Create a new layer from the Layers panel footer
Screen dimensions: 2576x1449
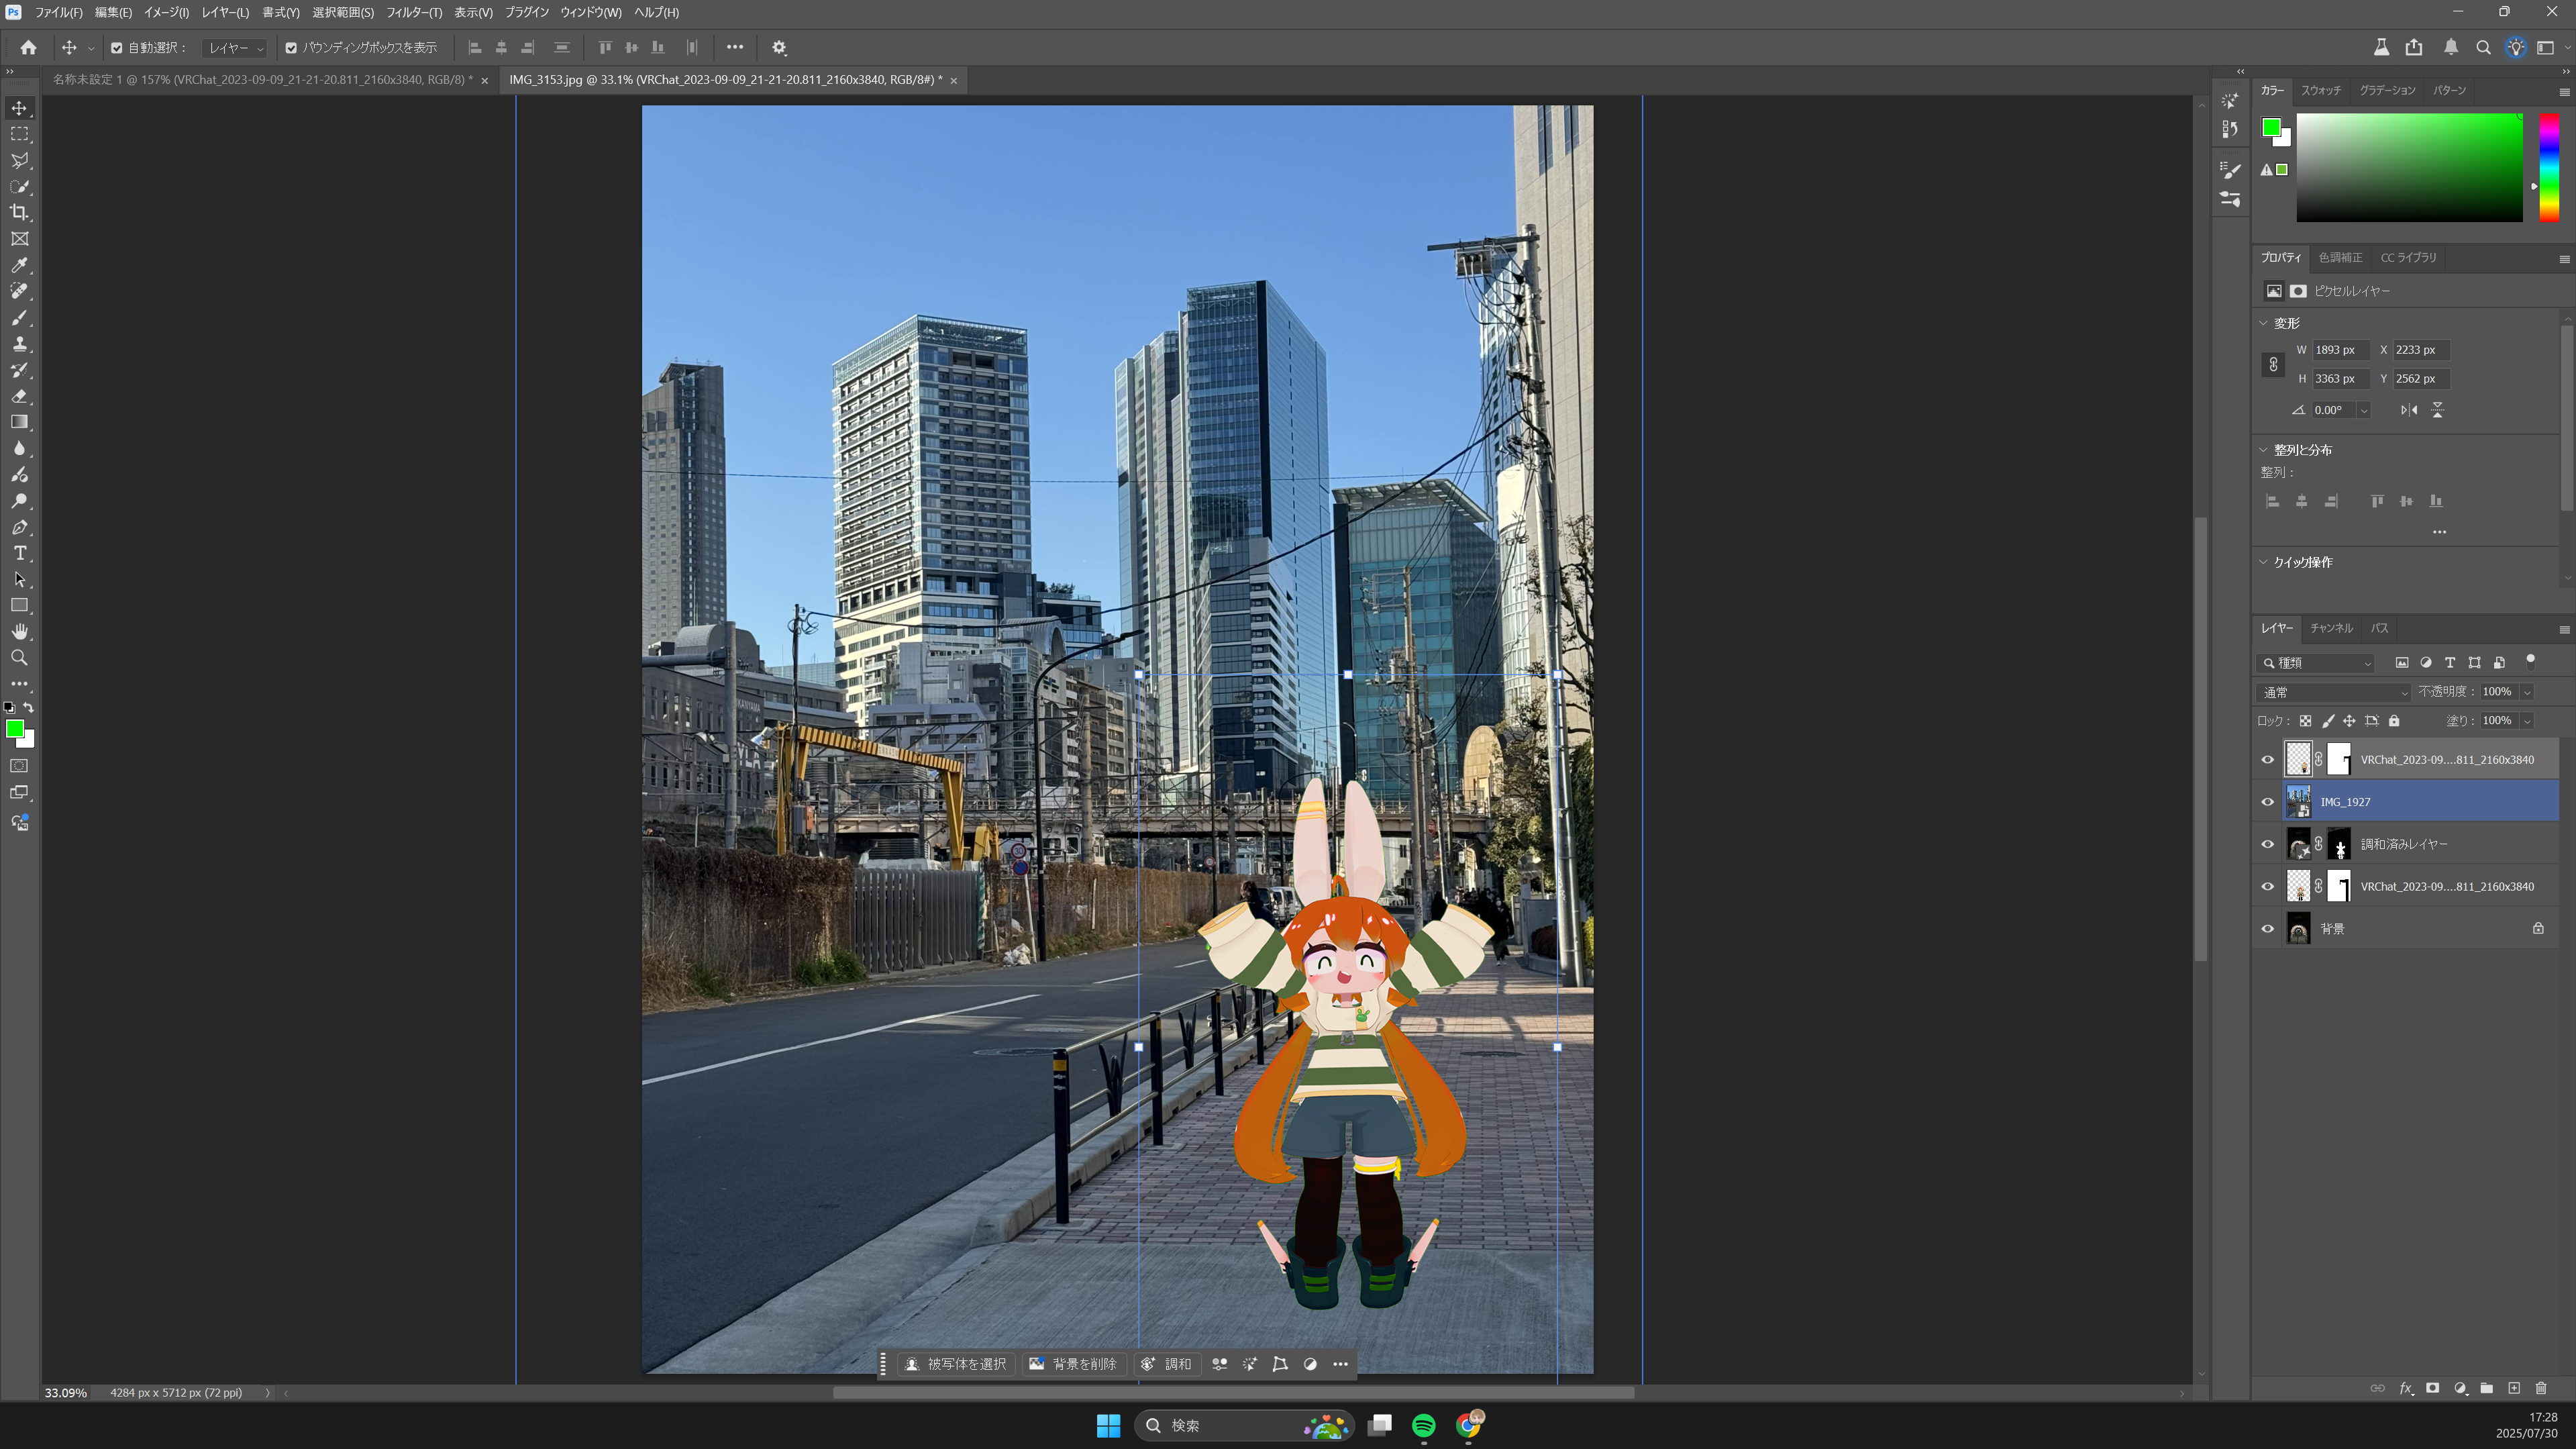pyautogui.click(x=2514, y=1388)
